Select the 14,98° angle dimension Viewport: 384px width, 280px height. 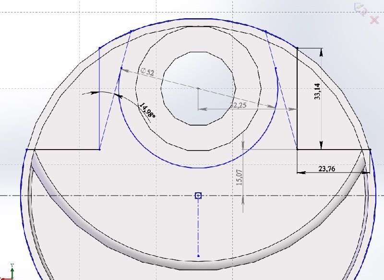click(x=147, y=111)
